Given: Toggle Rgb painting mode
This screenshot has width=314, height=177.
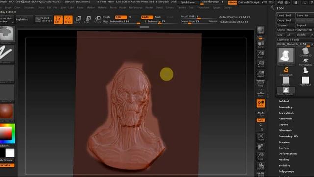Looking at the screenshot, I should 121,17.
